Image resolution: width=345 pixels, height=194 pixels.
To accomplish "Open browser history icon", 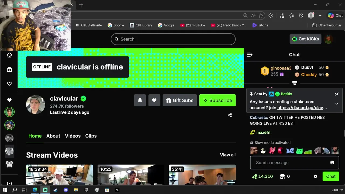I will pos(301,16).
